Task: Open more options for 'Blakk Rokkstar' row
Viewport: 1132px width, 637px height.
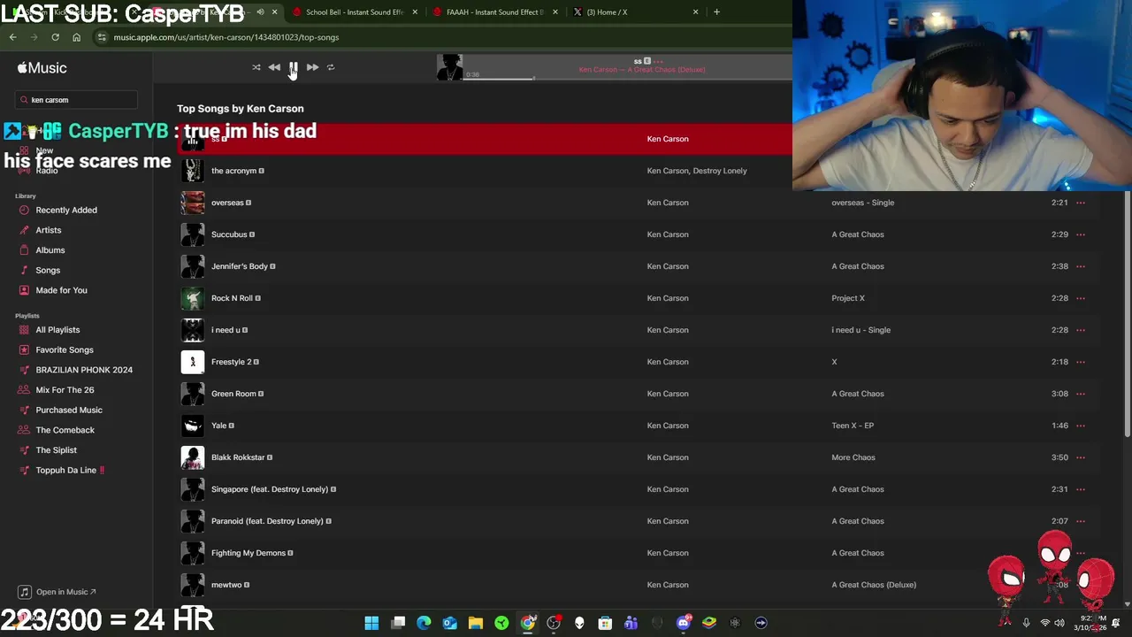Action: (1081, 457)
